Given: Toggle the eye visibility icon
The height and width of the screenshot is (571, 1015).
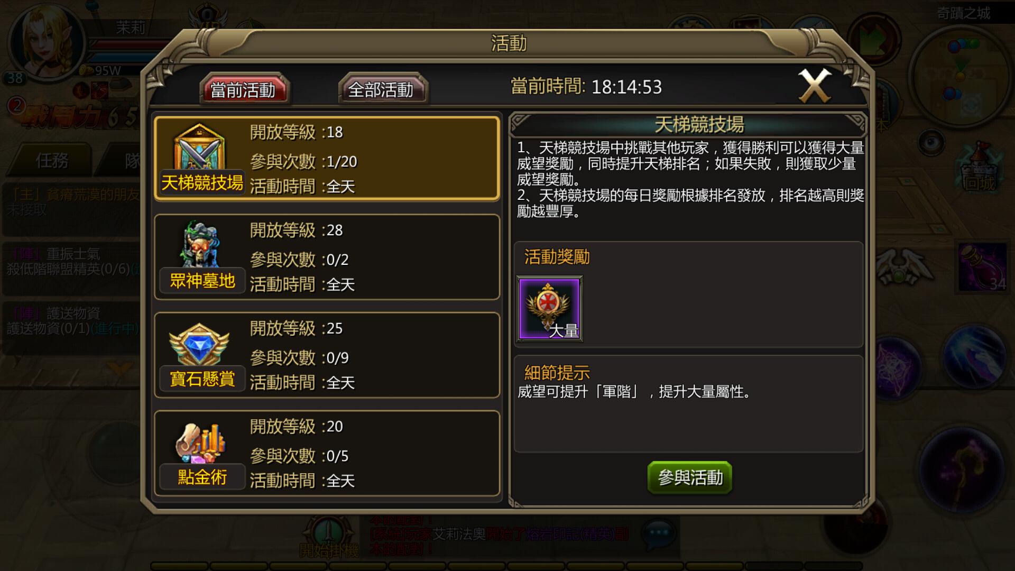Looking at the screenshot, I should point(931,142).
